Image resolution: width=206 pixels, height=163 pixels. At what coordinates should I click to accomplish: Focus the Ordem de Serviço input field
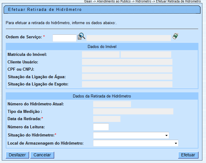[x=64, y=38]
